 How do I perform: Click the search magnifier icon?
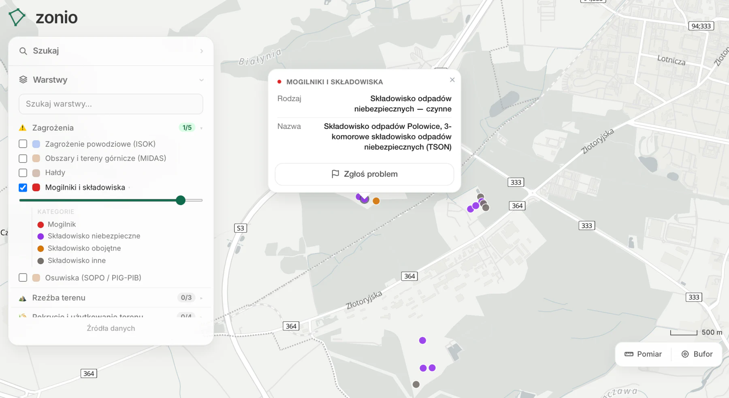(x=23, y=51)
